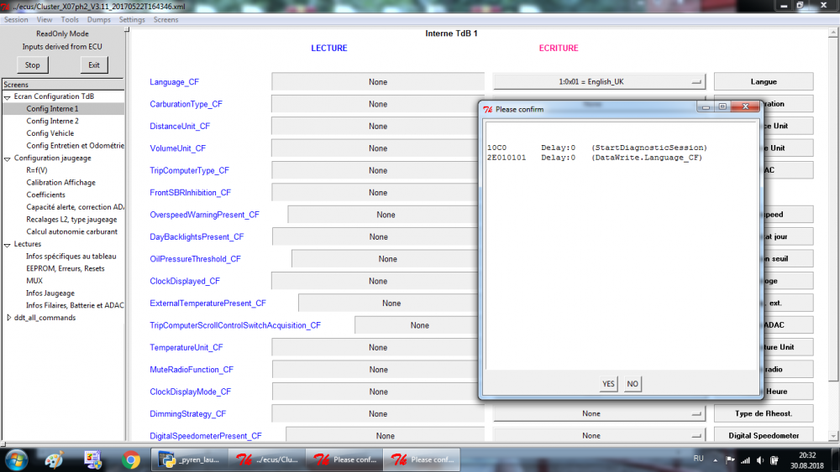The image size is (840, 472).
Task: Open the Tools menu
Action: click(70, 20)
